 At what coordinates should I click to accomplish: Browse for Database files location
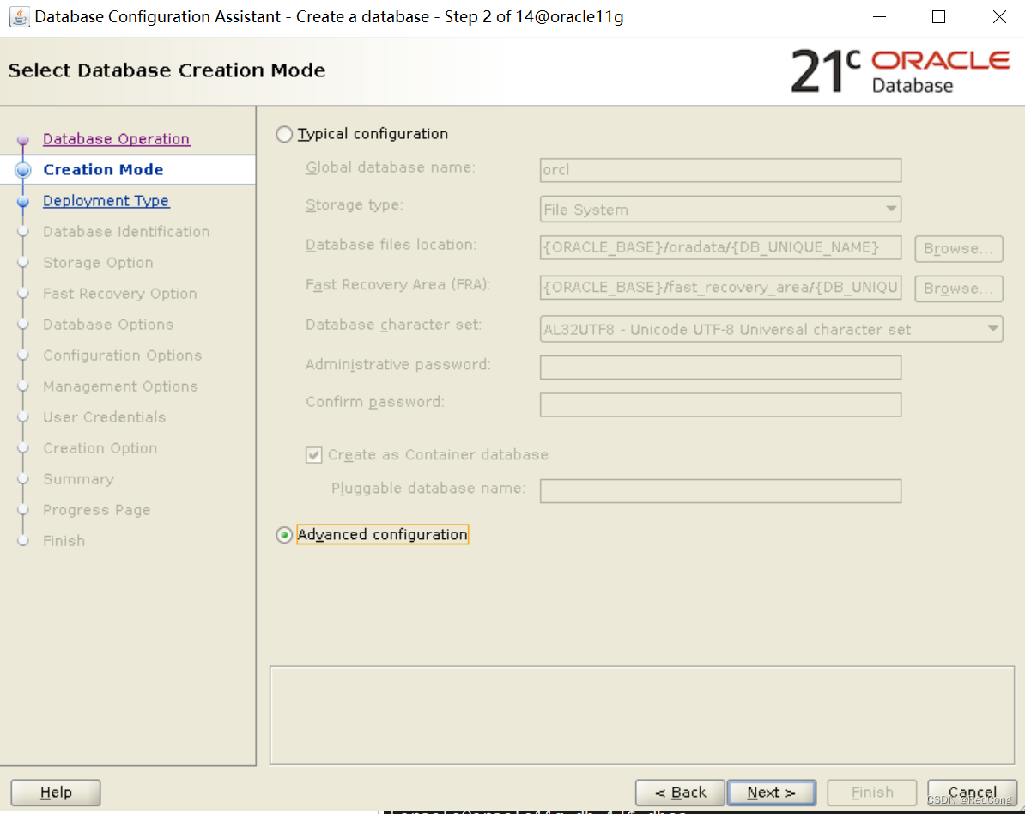click(958, 248)
